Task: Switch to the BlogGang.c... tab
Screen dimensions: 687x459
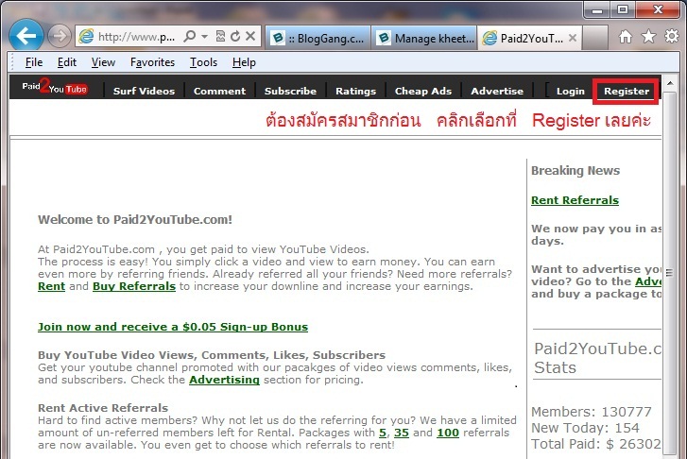Action: point(318,38)
